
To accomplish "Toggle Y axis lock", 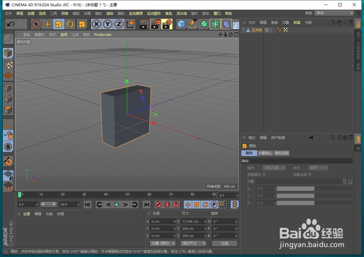I will [x=107, y=24].
